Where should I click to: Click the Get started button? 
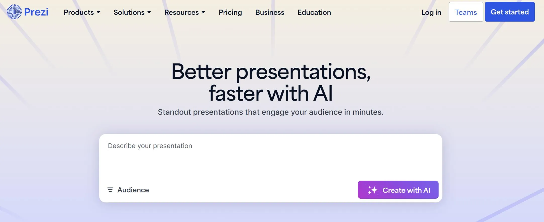click(510, 12)
